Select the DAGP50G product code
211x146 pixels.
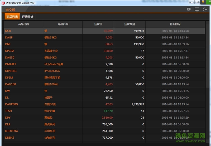pos(11,104)
